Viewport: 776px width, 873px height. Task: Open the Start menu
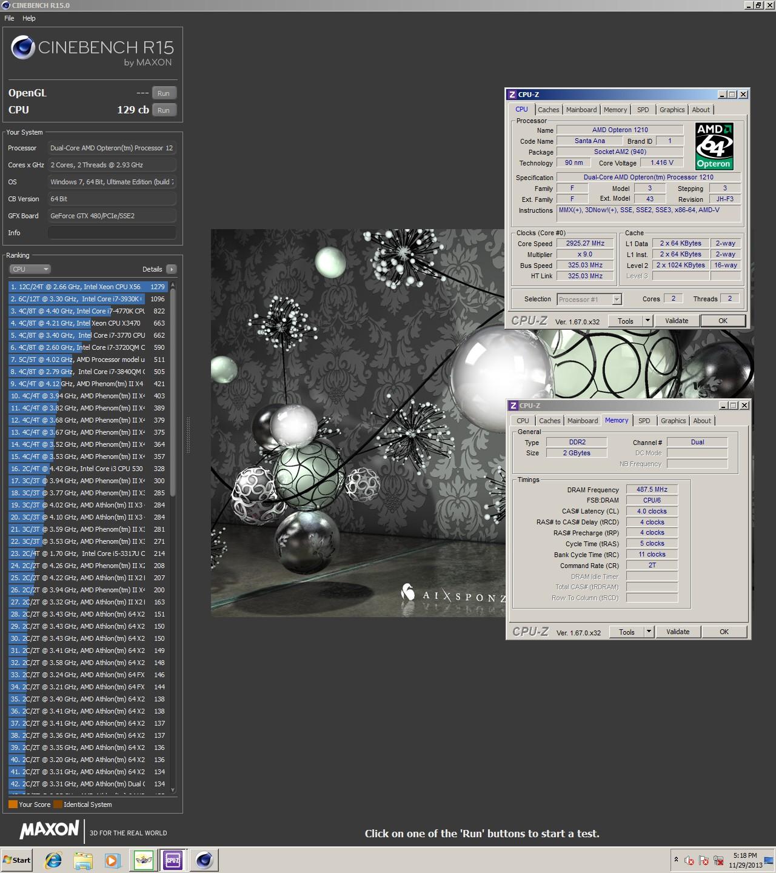(16, 860)
